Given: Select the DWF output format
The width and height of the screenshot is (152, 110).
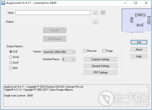Looking at the screenshot, I should tap(14, 63).
